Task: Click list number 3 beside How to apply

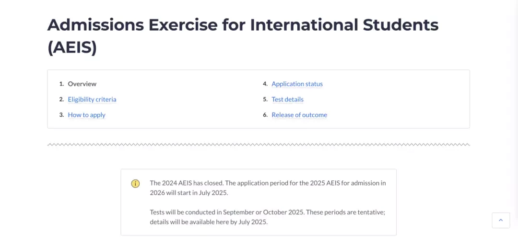Action: [61, 115]
